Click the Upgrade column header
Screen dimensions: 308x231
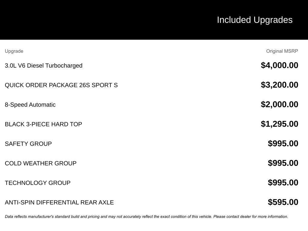coord(14,51)
